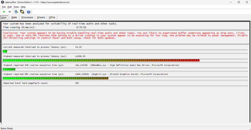Start the latency monitor with green play icon
The image size is (251, 130).
4,12
